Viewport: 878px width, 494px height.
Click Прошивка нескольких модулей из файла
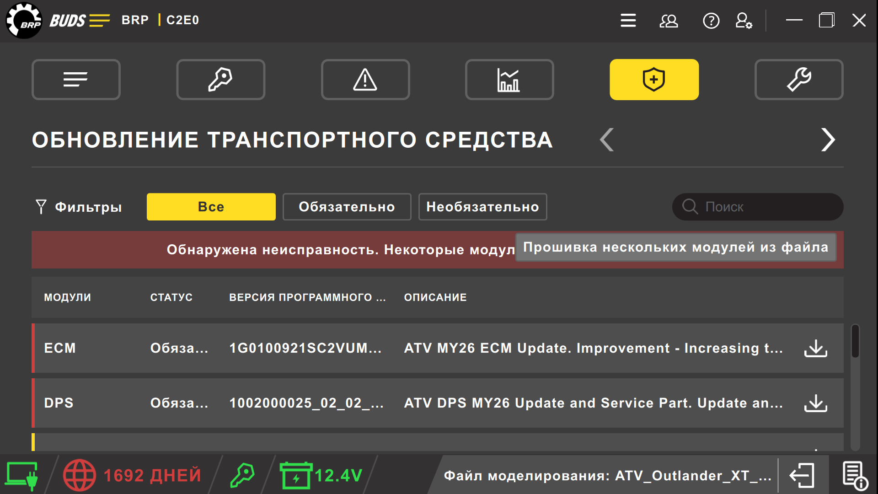tap(676, 247)
